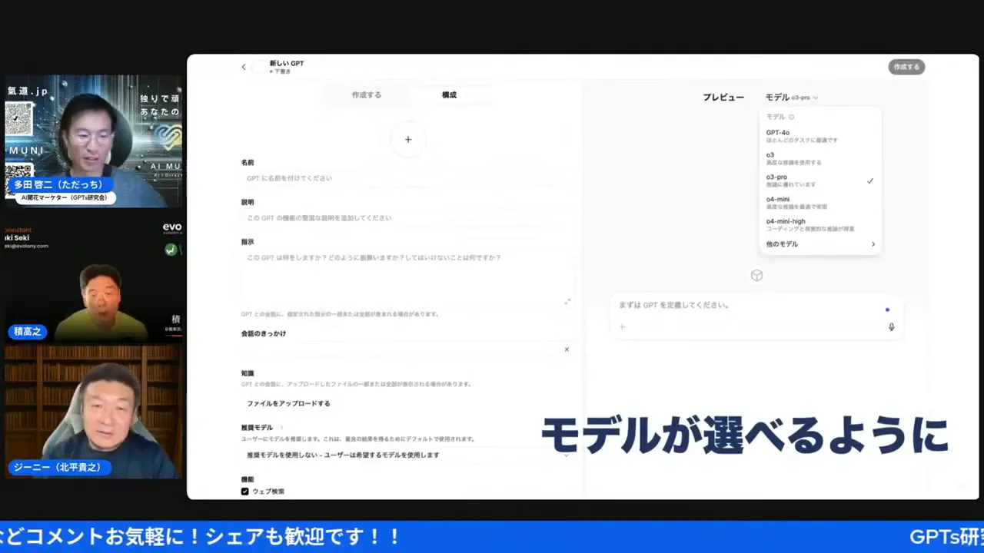
Task: Choose o4-mini-high in the model list
Action: 819,224
